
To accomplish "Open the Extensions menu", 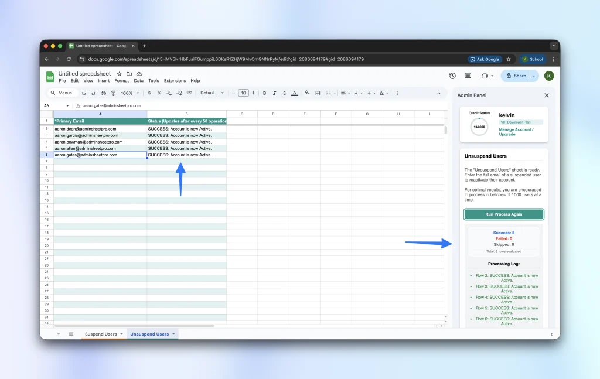I will tap(175, 81).
